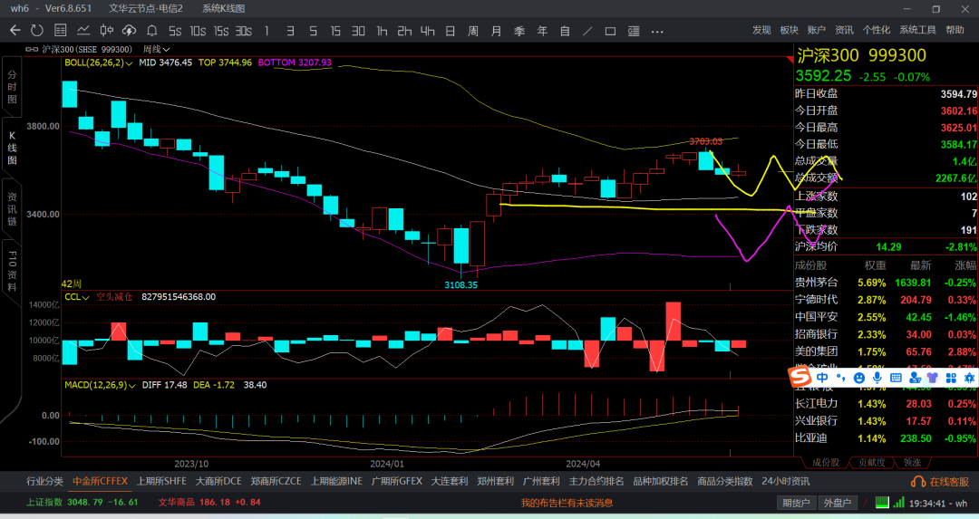Select the 上期所SHFE exchange tab
The width and height of the screenshot is (979, 519).
[x=161, y=482]
